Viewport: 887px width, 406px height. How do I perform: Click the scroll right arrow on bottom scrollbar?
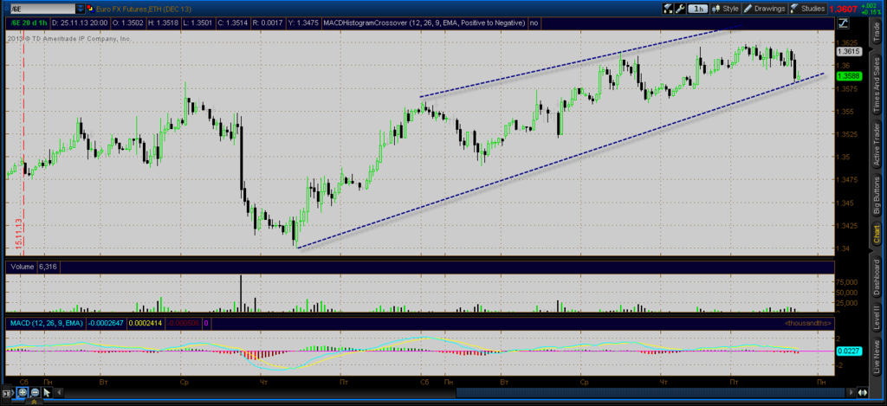(x=851, y=392)
